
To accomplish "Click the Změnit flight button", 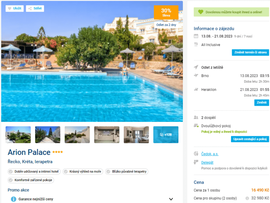I will pos(262,103).
